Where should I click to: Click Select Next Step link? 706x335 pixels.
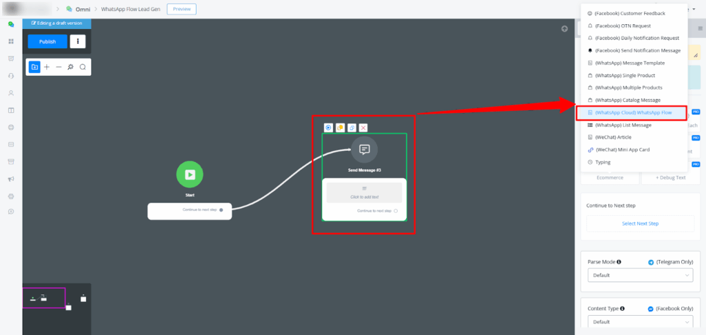[x=641, y=223]
